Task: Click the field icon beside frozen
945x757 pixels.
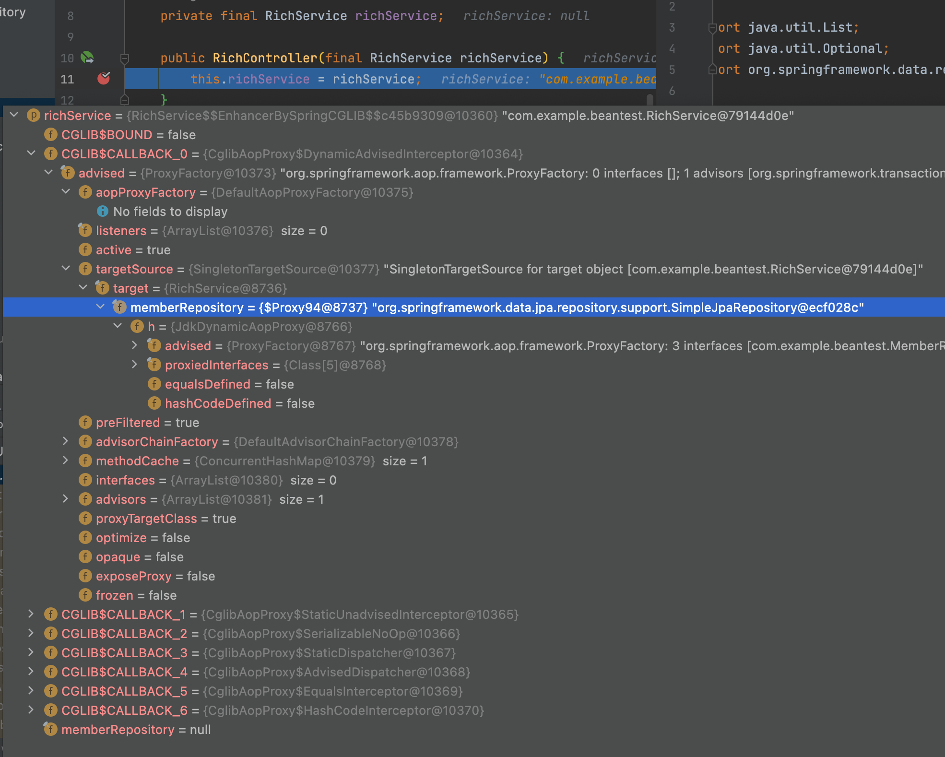Action: click(85, 595)
